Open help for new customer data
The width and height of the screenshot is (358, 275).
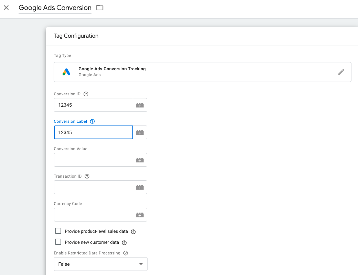coord(124,243)
